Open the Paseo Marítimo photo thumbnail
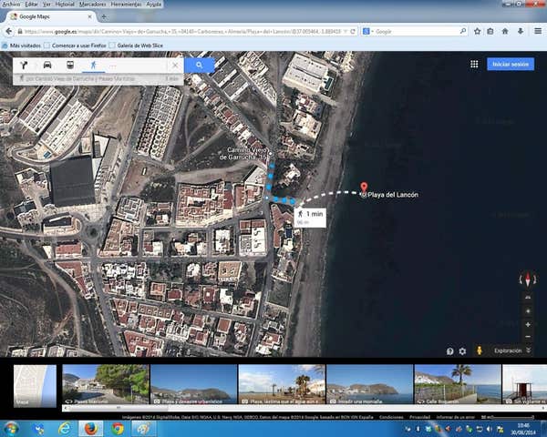 point(105,385)
